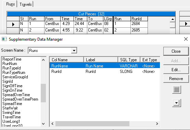Switch to the Travels tab
The width and height of the screenshot is (190, 130).
point(26,4)
